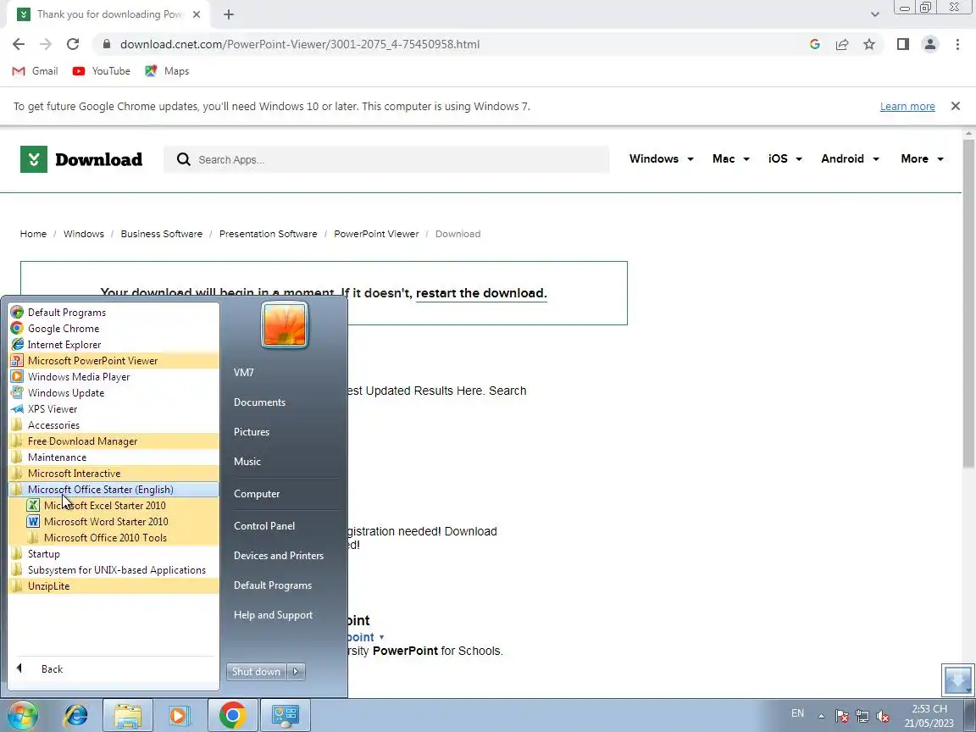The width and height of the screenshot is (976, 732).
Task: Open the Learn more link
Action: tap(907, 107)
